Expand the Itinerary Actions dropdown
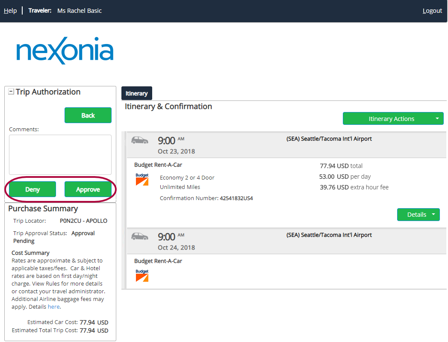The height and width of the screenshot is (342, 448). [437, 119]
